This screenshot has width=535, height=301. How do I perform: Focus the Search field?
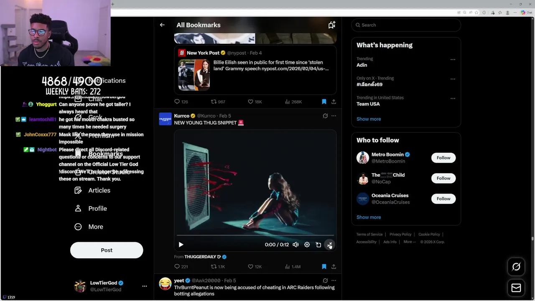pos(406,25)
